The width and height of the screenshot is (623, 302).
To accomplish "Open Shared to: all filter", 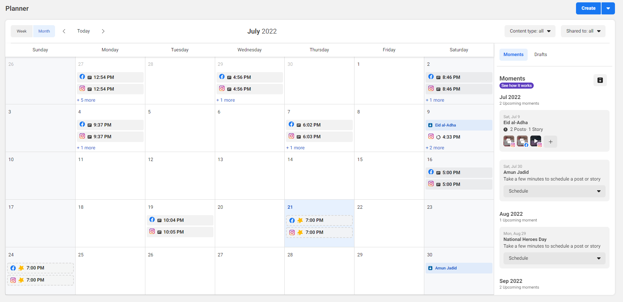I will tap(583, 31).
